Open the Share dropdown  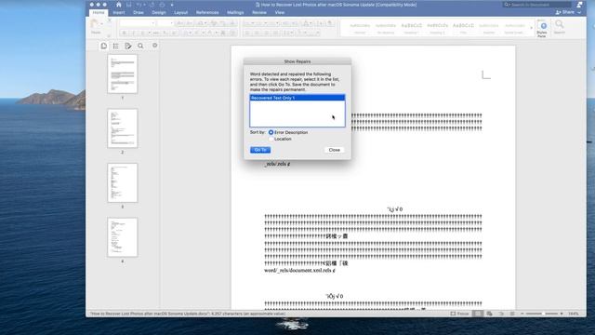568,12
